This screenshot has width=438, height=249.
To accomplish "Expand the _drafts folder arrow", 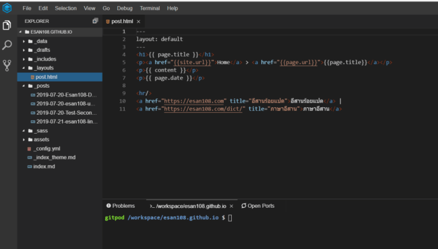I will (x=24, y=50).
